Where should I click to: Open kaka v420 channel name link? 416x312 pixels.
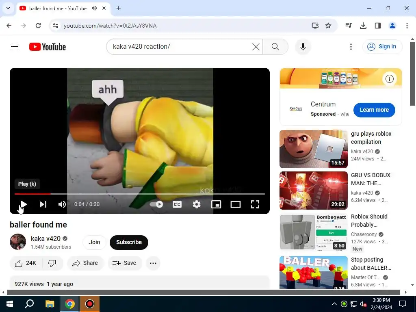45,238
